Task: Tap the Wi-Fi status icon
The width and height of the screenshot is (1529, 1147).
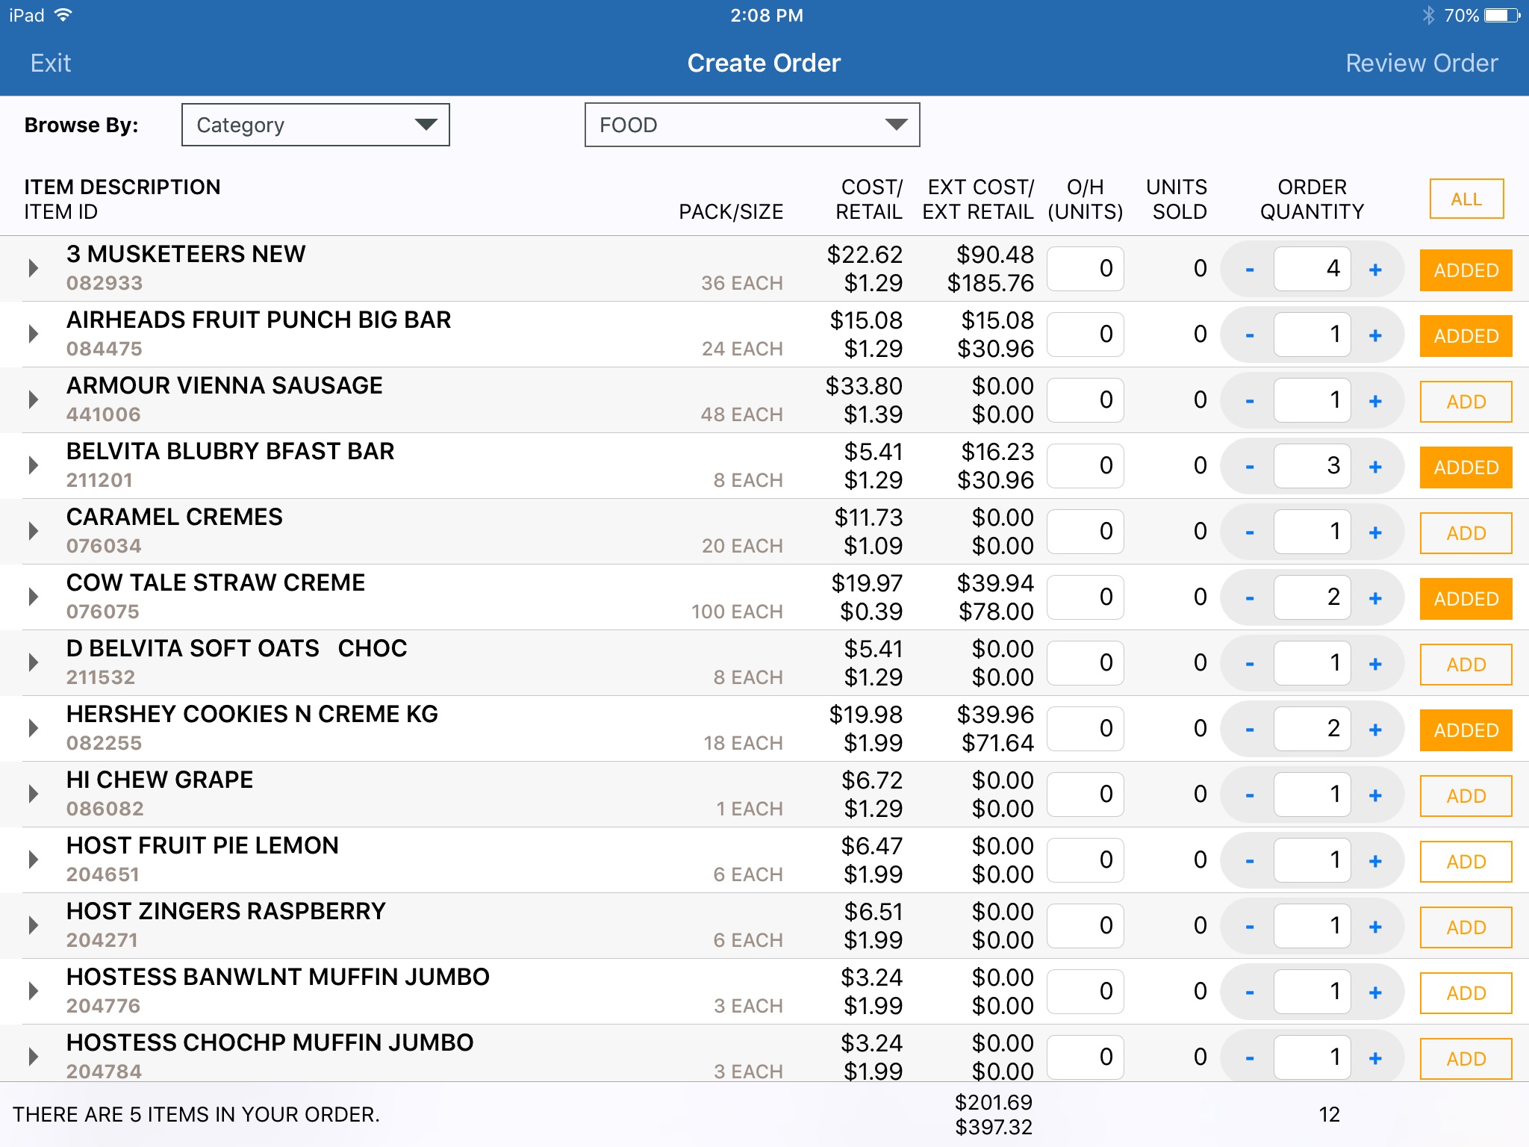Action: click(x=63, y=15)
